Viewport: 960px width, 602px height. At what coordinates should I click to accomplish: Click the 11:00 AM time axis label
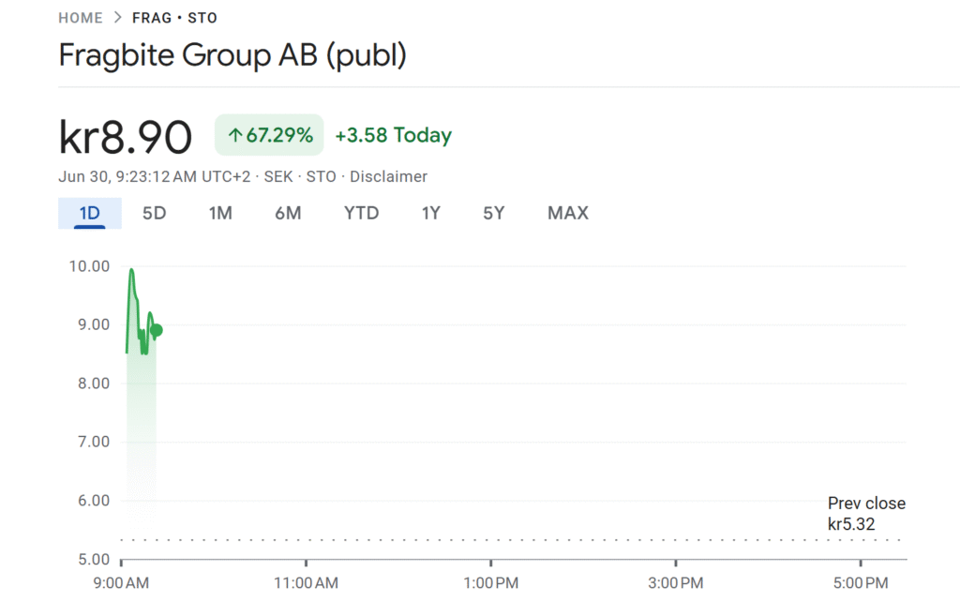[307, 583]
